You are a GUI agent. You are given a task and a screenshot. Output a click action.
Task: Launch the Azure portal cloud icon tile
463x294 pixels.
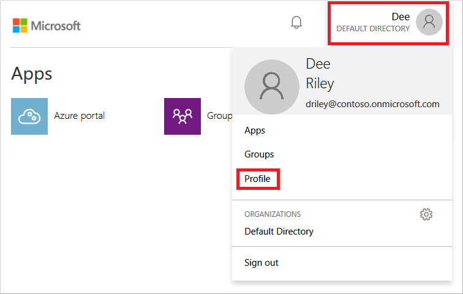point(29,116)
